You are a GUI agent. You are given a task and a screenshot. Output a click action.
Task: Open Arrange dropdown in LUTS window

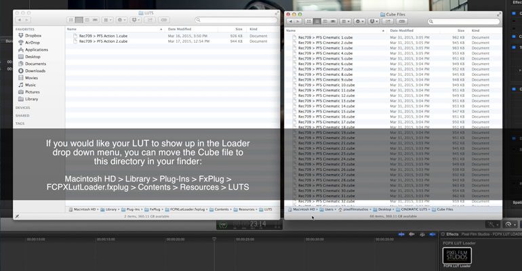point(107,20)
